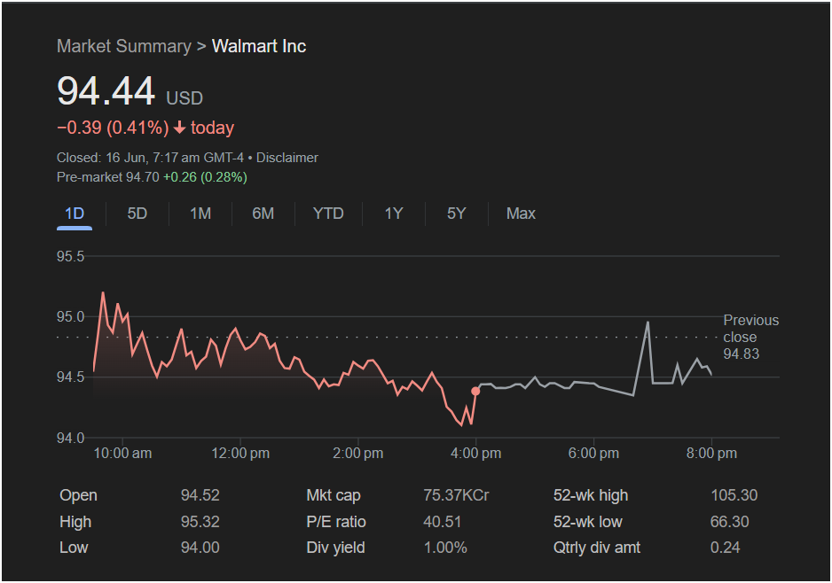832x583 pixels.
Task: Select the YTD tab
Action: pos(328,214)
